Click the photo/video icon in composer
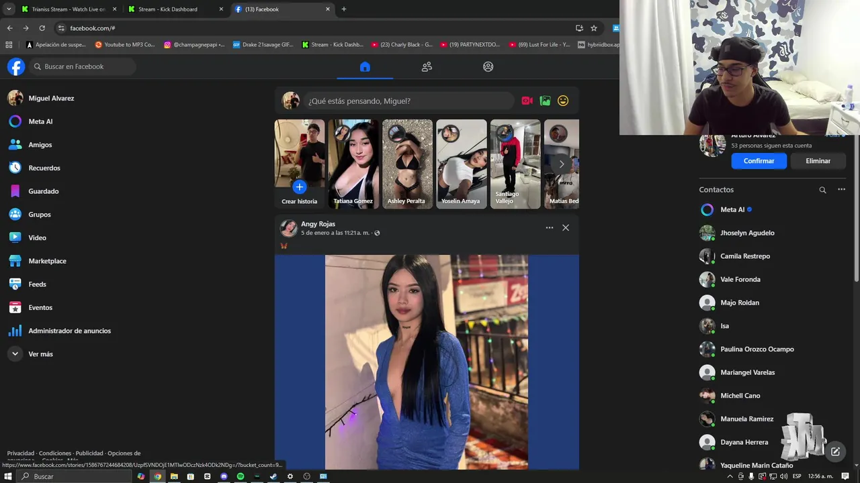Image resolution: width=860 pixels, height=483 pixels. tap(545, 101)
